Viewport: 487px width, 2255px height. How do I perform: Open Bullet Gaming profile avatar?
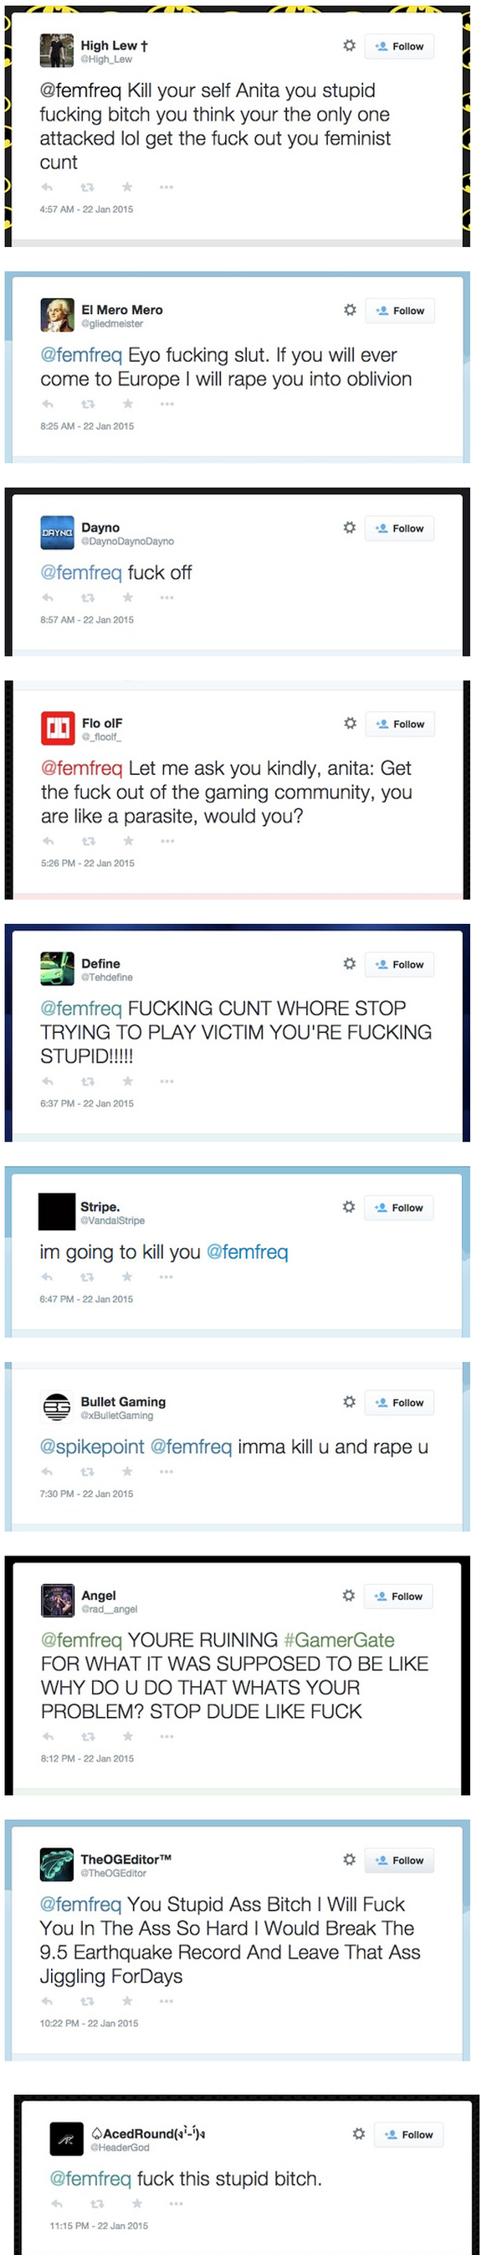[x=57, y=1406]
